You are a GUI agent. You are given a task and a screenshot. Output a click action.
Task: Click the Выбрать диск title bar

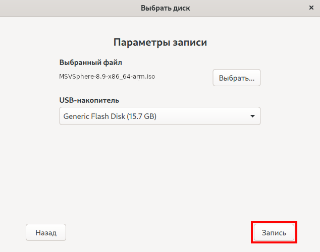coord(160,8)
